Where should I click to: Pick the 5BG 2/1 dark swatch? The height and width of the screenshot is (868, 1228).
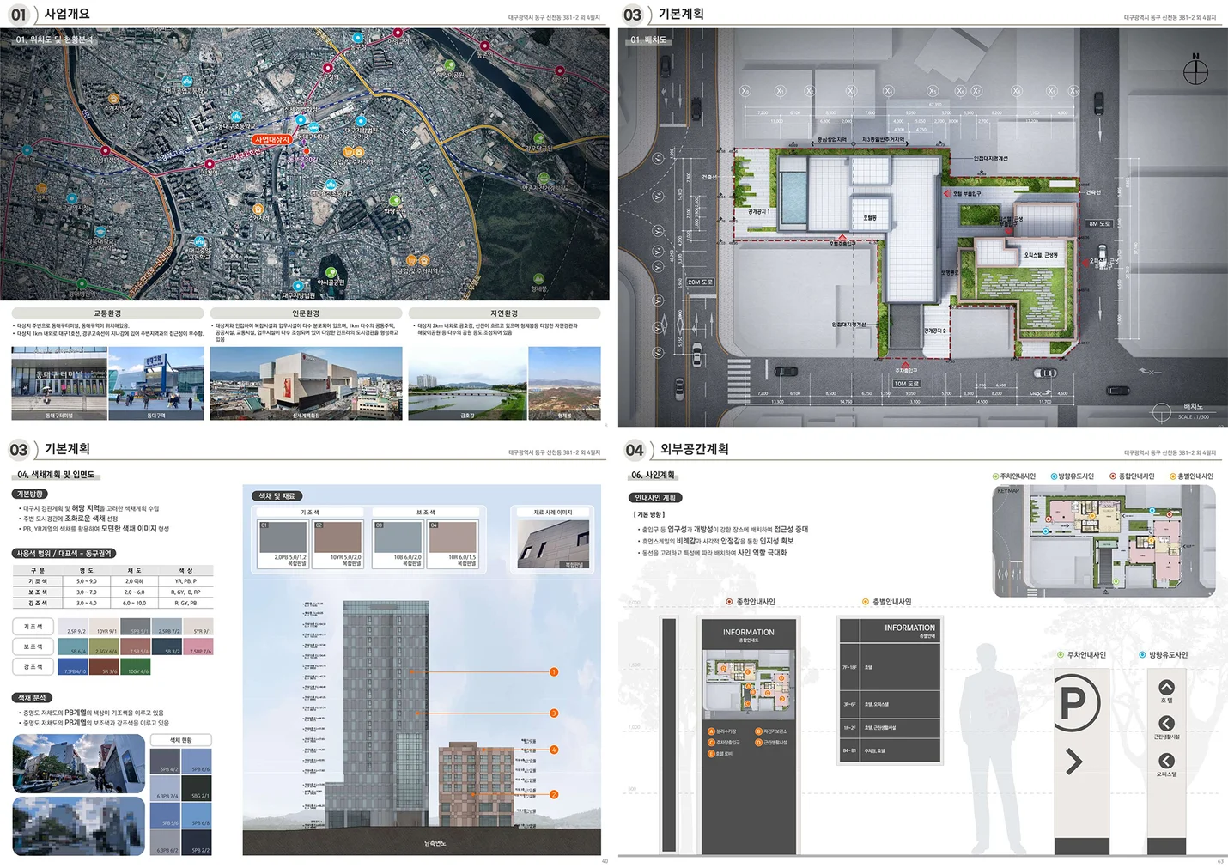(197, 787)
